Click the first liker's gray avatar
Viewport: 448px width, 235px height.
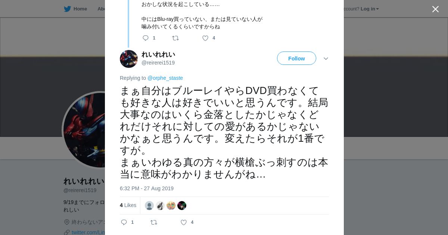pos(149,206)
